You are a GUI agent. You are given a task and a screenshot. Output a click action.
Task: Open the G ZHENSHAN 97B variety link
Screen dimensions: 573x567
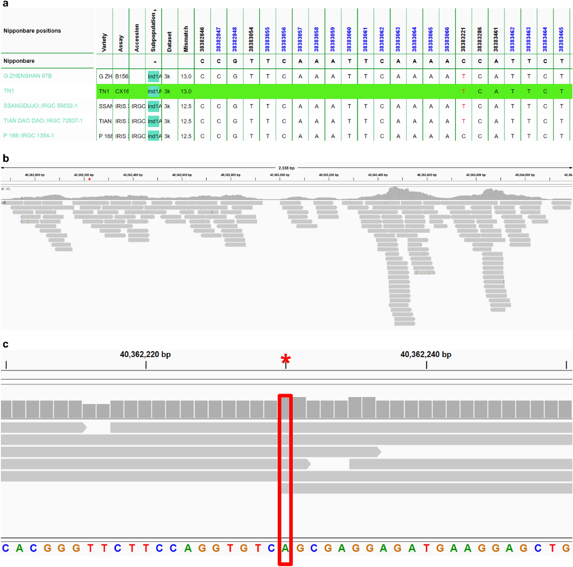28,76
